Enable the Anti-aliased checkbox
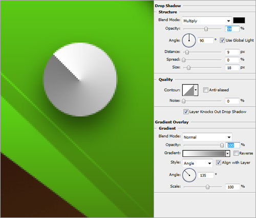 206,90
